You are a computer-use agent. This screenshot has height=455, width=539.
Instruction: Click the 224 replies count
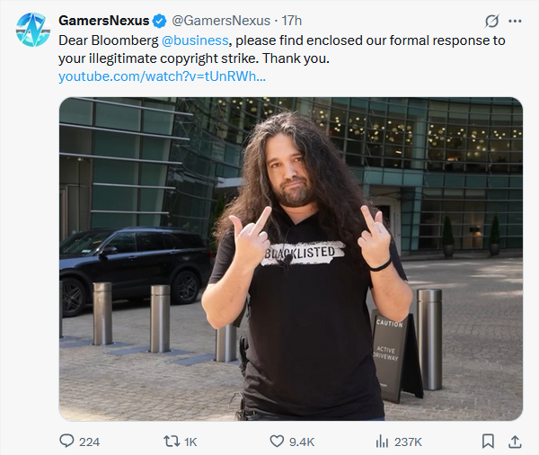[x=89, y=442]
